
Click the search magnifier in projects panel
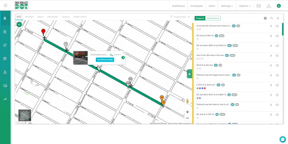coord(272,18)
